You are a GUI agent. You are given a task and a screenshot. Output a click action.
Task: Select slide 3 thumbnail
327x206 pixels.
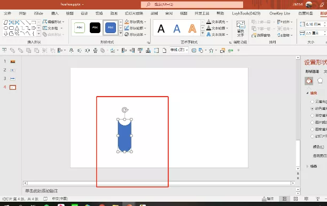(13, 79)
